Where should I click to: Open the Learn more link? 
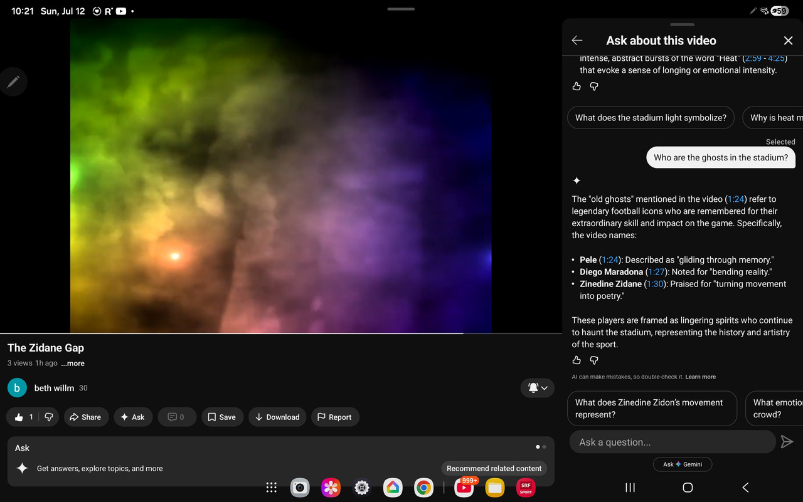[x=701, y=377]
